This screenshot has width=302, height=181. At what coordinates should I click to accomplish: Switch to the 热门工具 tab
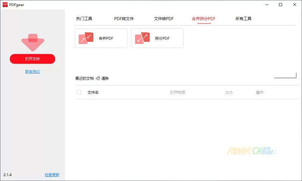pyautogui.click(x=84, y=19)
